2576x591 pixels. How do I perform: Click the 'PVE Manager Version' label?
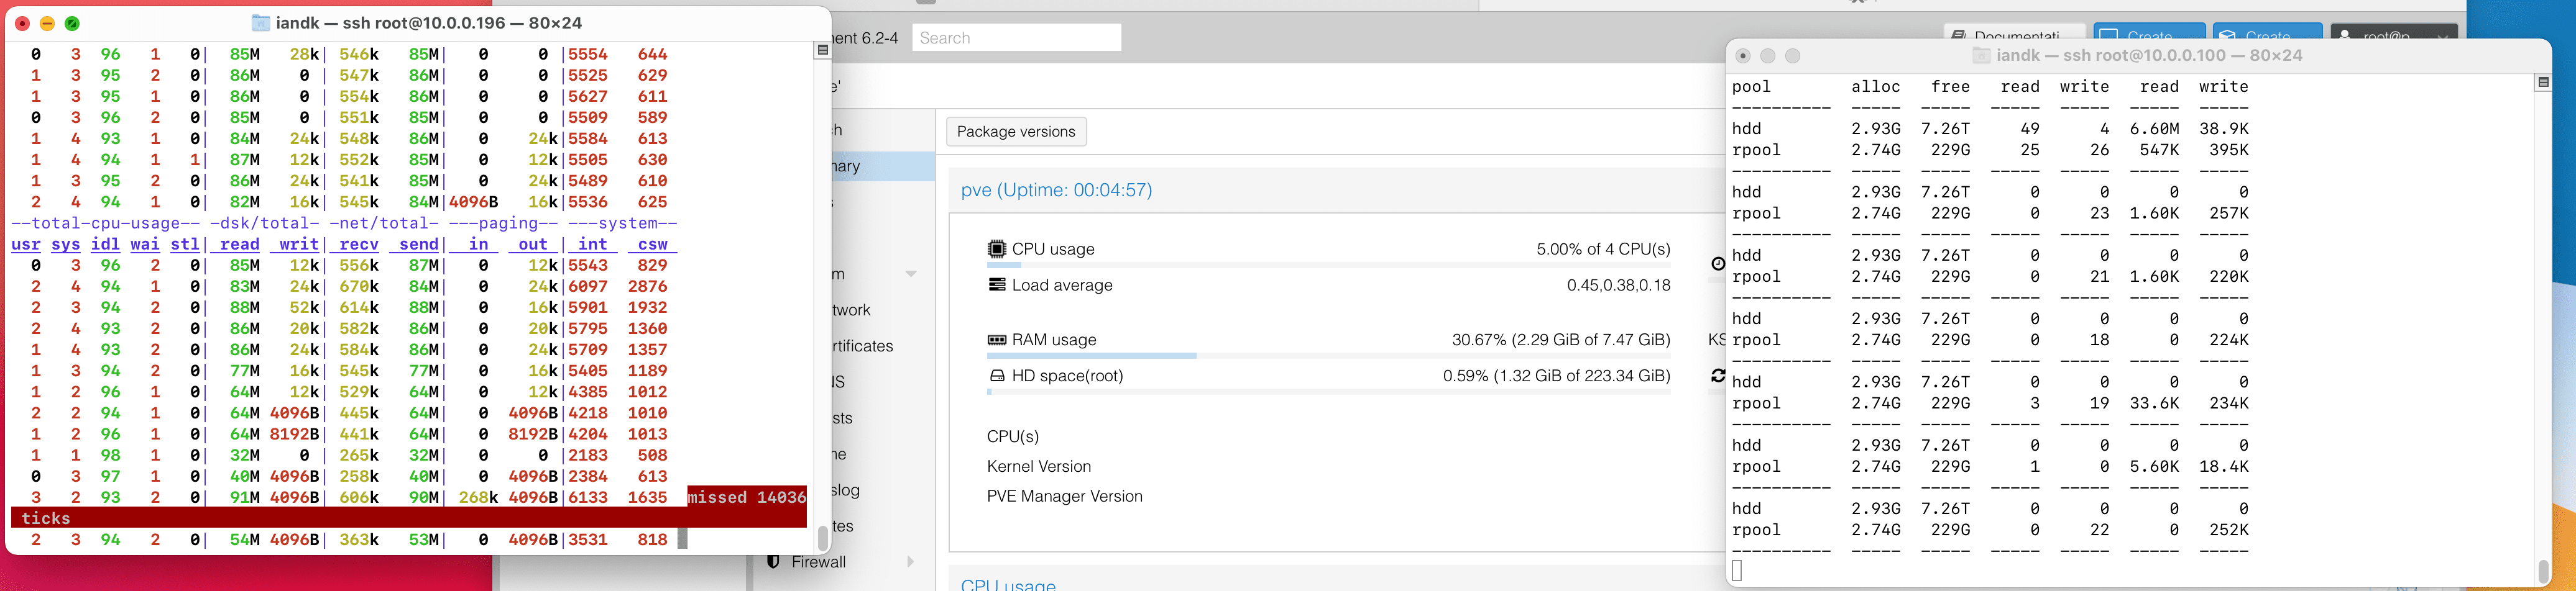(x=1064, y=496)
